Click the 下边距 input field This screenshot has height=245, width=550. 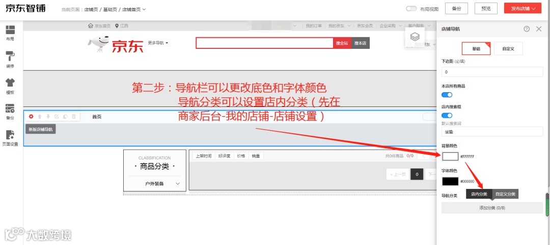coord(492,72)
